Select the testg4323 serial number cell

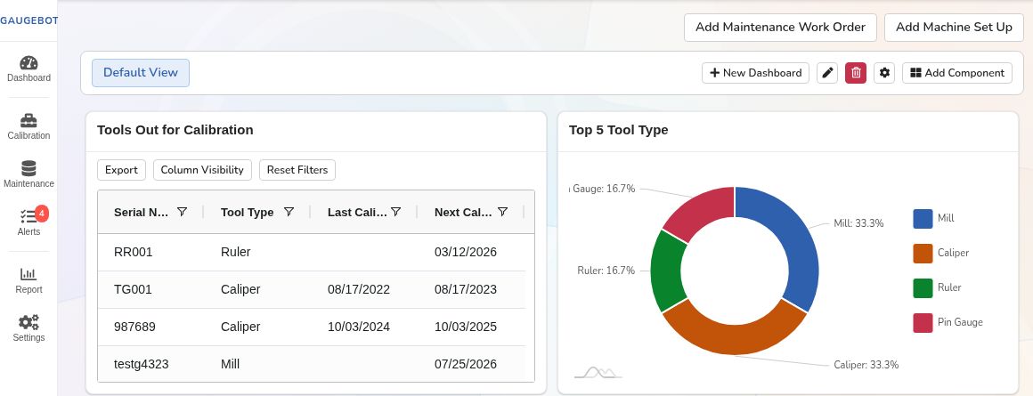pos(141,365)
